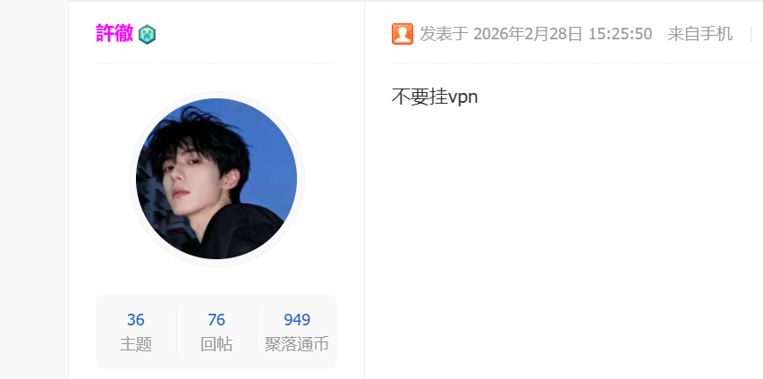Image resolution: width=763 pixels, height=379 pixels.
Task: Click the vertical separator after 来自手机
Action: pyautogui.click(x=750, y=34)
